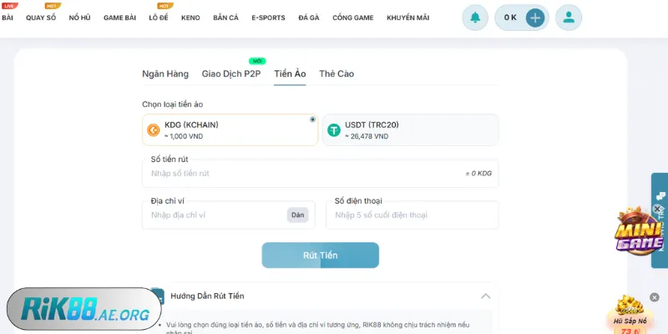Select the KDG (KCHAIN) currency option

pos(230,130)
